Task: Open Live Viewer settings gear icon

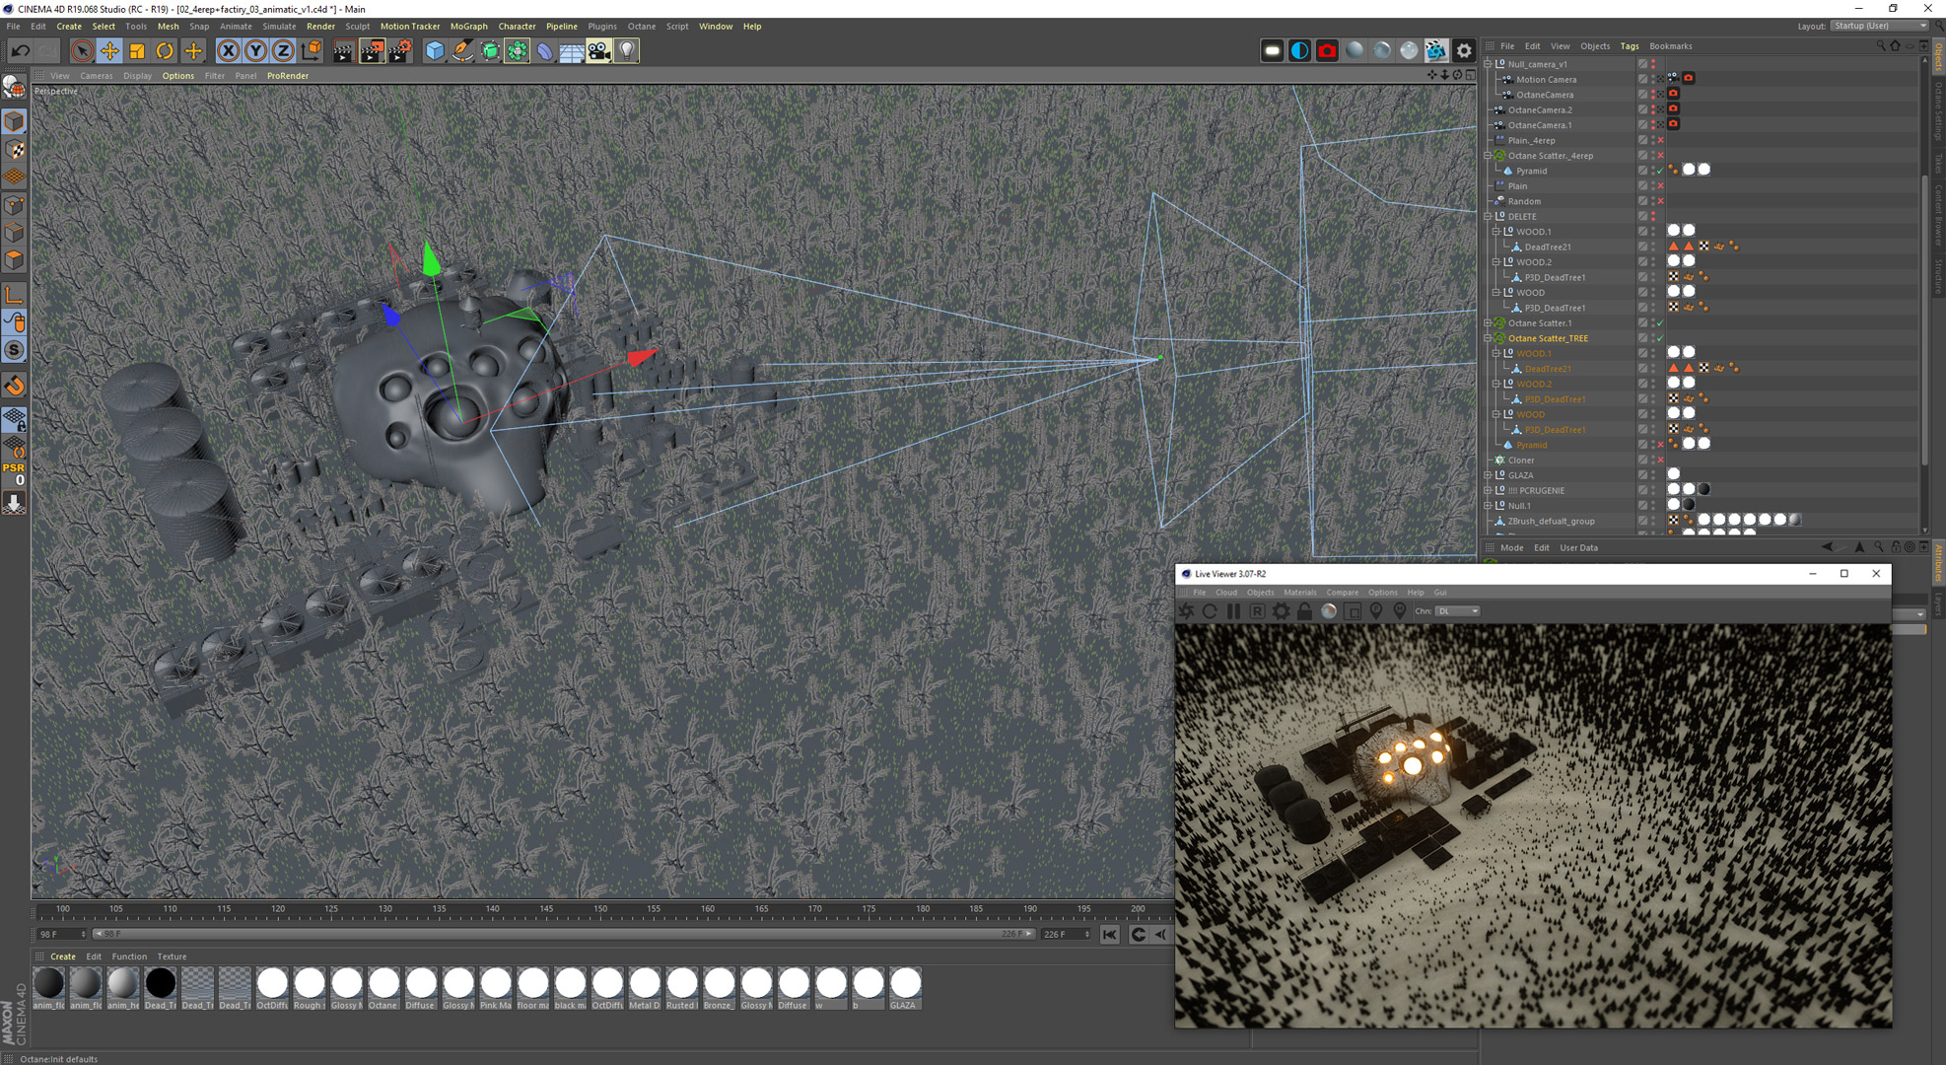Action: (x=1281, y=611)
